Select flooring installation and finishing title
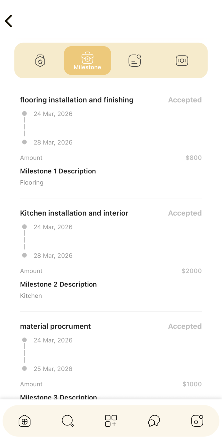The height and width of the screenshot is (437, 222). (77, 100)
